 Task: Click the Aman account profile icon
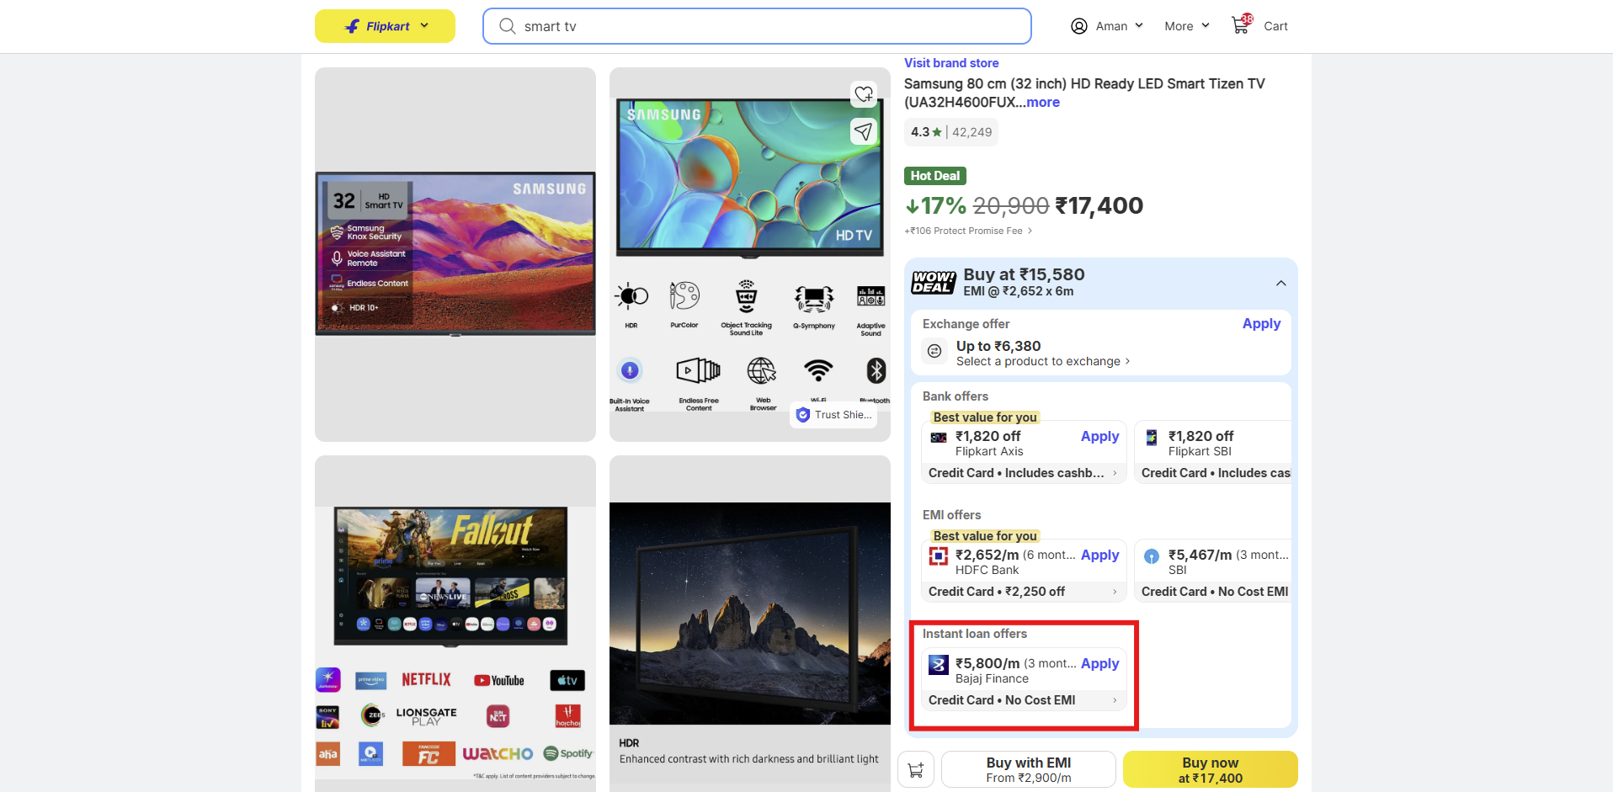pyautogui.click(x=1078, y=26)
